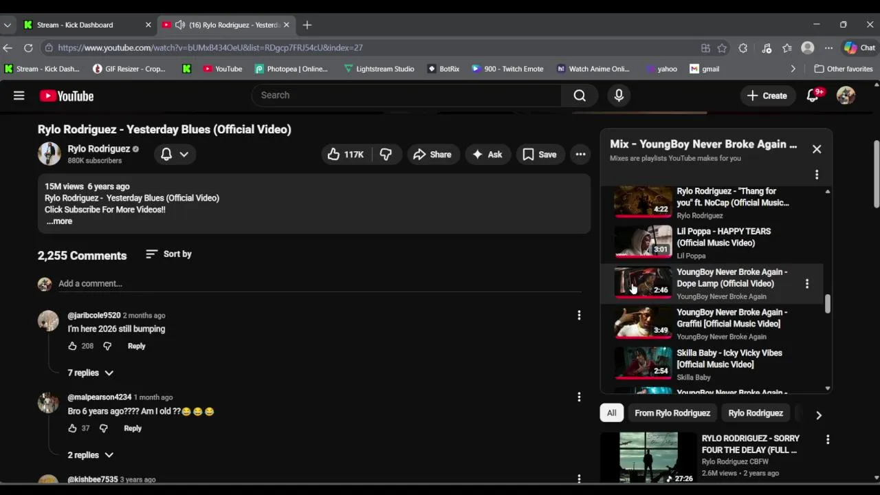Open the Mix playlist options menu
Screen dimensions: 880x495
pyautogui.click(x=817, y=175)
